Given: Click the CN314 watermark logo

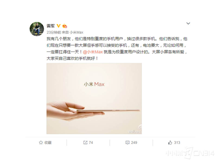Looking at the screenshot, I should [x=190, y=153].
